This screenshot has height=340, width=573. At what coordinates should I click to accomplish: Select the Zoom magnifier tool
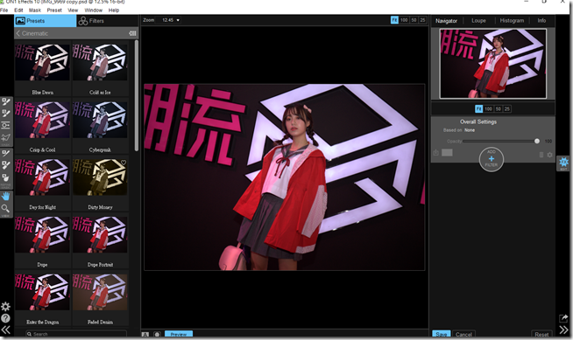tap(5, 208)
